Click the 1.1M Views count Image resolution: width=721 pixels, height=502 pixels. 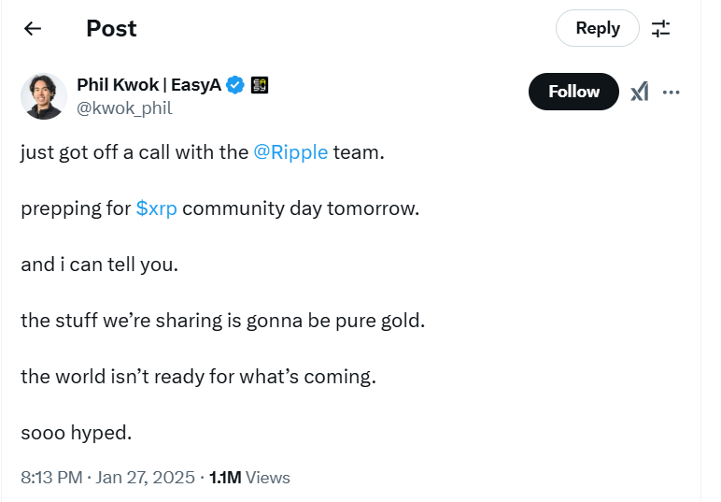click(249, 478)
